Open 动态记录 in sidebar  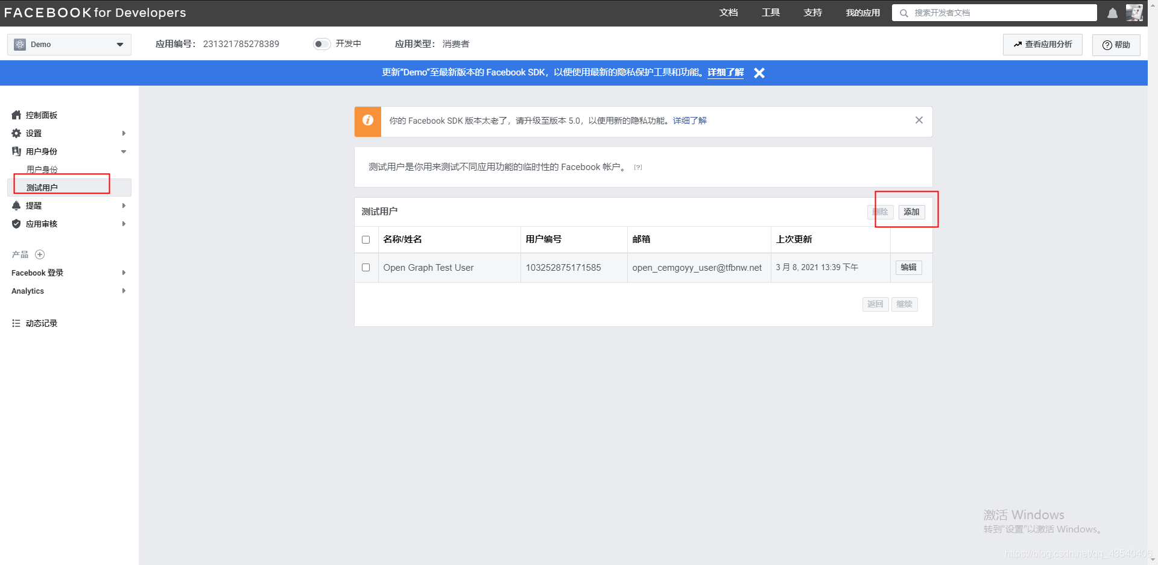(x=42, y=323)
